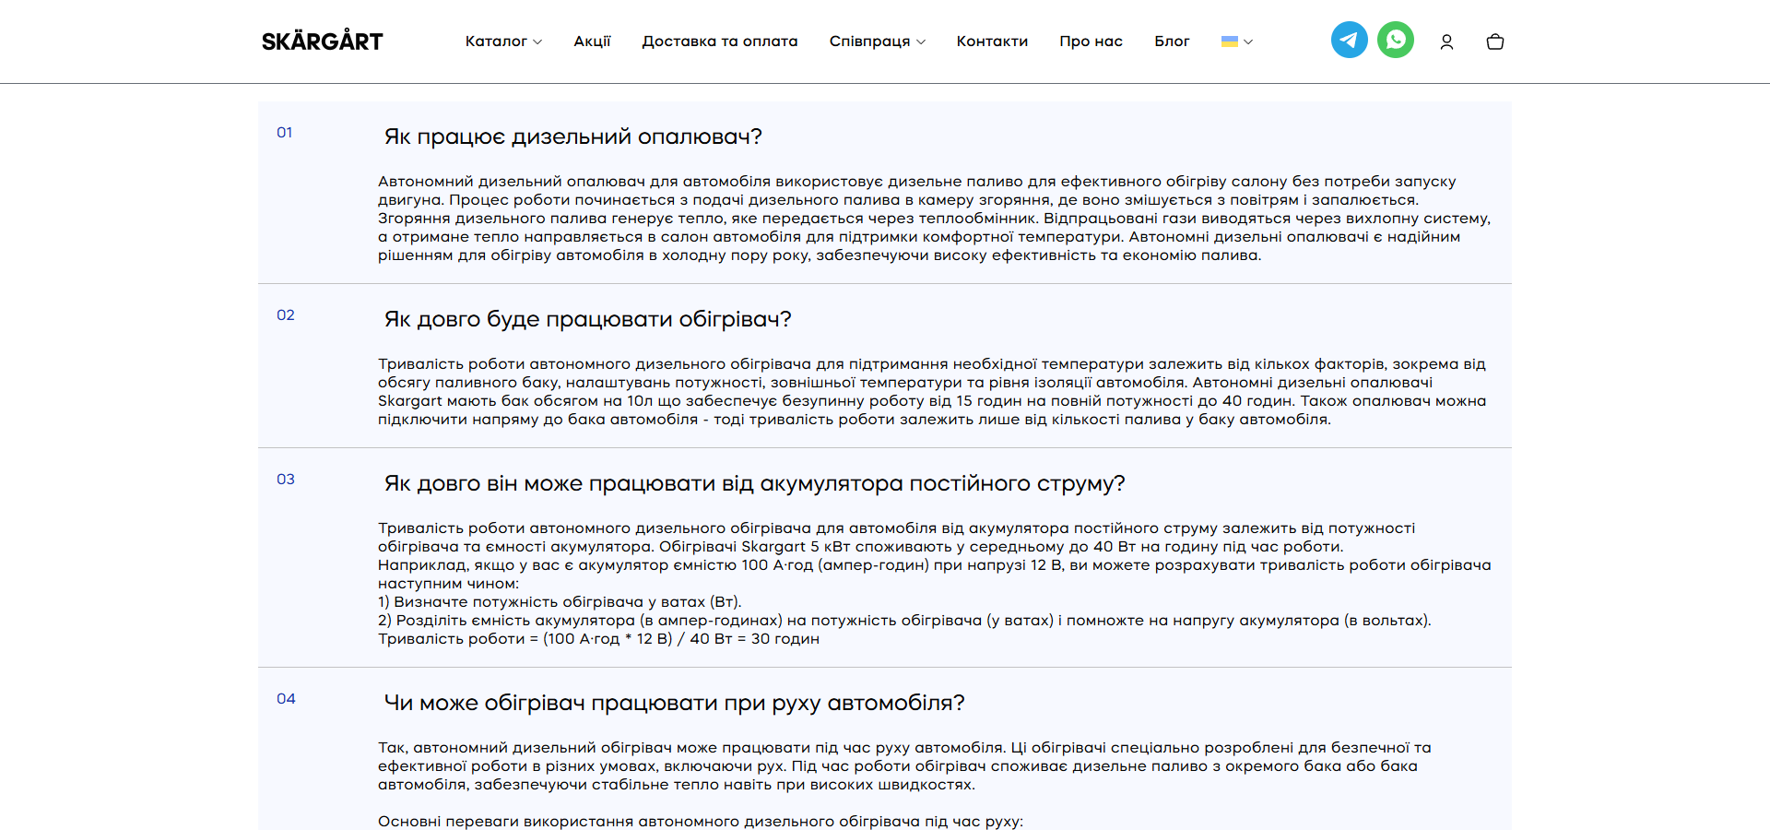The image size is (1770, 830).
Task: Open the Контакти page
Action: coord(992,41)
